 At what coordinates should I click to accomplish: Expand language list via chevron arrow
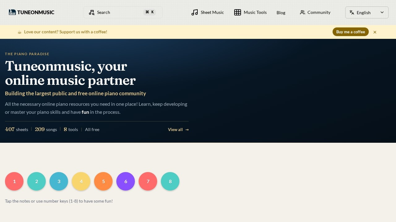382,12
